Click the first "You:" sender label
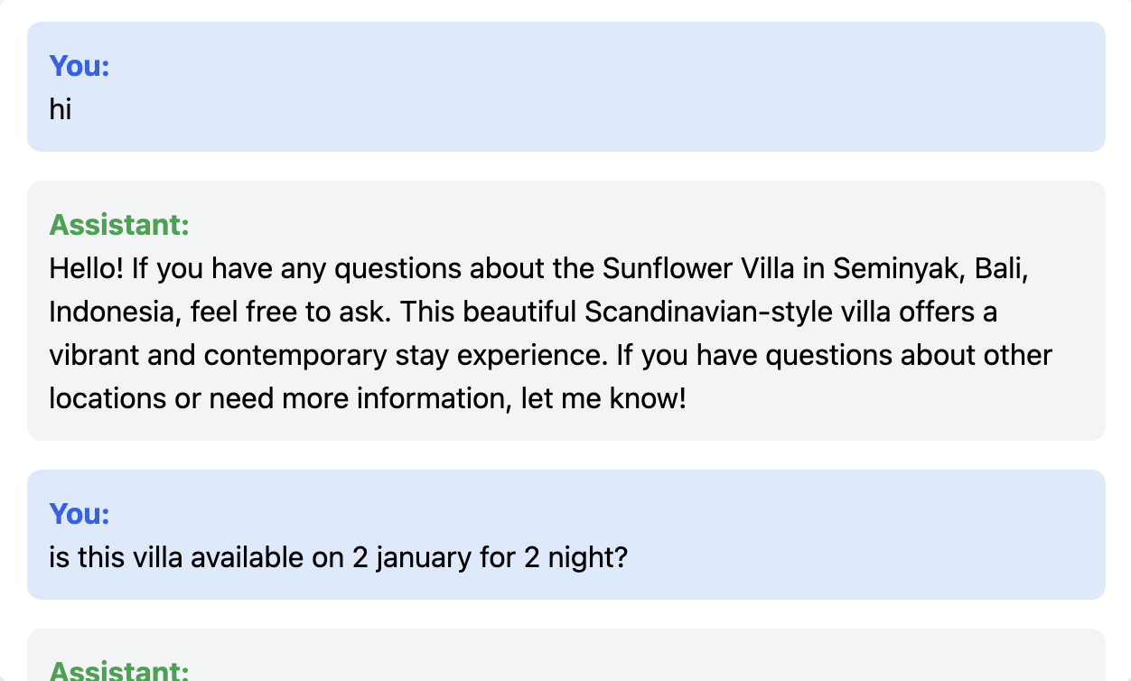The image size is (1131, 681). point(79,66)
